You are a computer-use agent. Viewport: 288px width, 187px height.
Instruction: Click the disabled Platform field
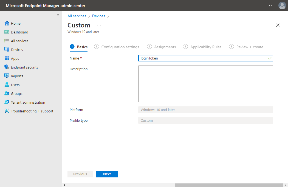click(205, 110)
